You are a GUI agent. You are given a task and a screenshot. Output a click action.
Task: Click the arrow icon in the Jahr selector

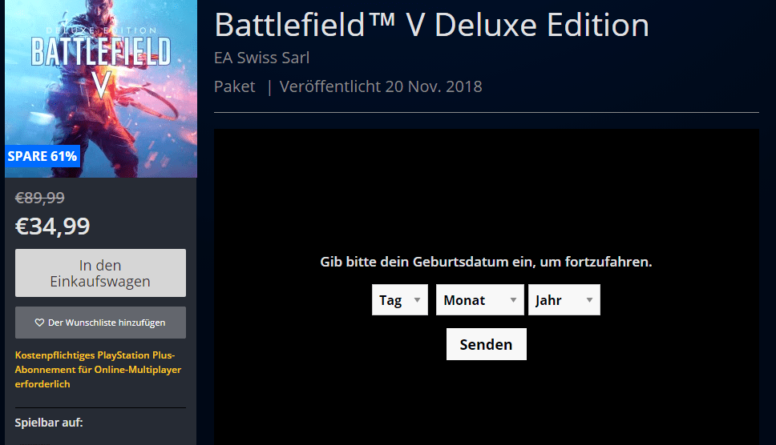click(589, 300)
